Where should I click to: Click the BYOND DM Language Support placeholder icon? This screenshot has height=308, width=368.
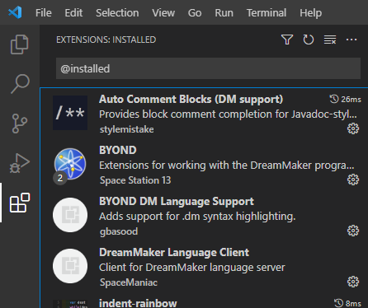tap(70, 215)
